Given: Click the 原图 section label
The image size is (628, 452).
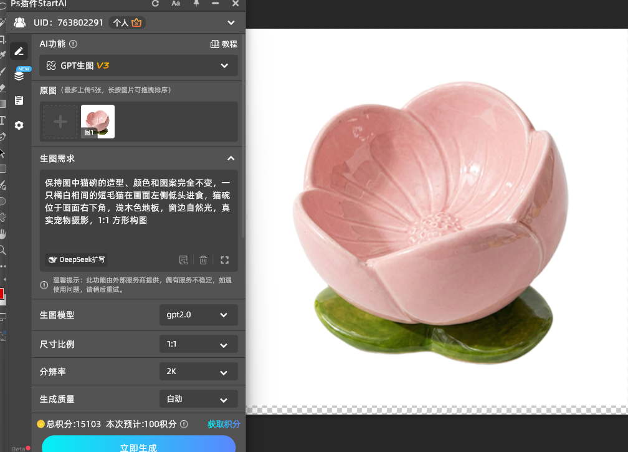Looking at the screenshot, I should (x=48, y=90).
